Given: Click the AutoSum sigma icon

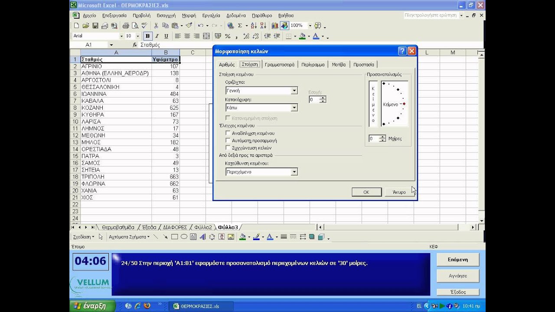Looking at the screenshot, I should pyautogui.click(x=240, y=26).
